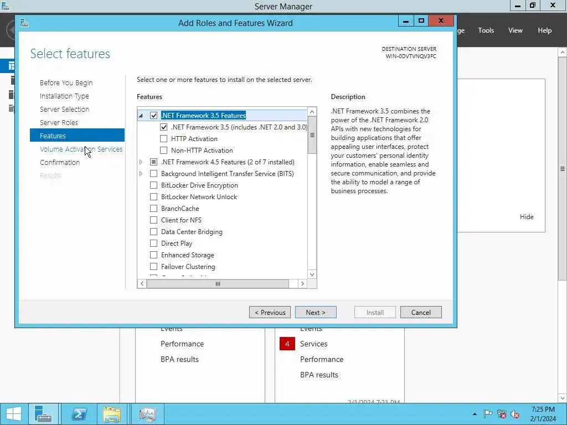Open right tile BPA results link

tap(319, 375)
